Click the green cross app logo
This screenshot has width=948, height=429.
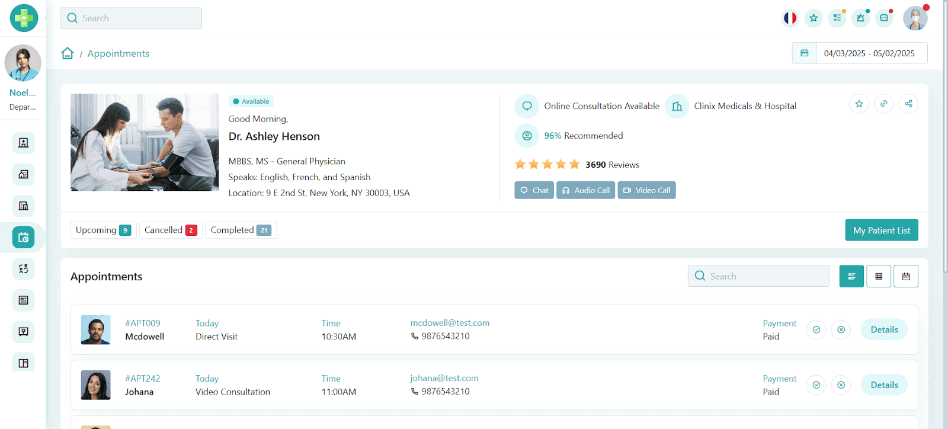coord(24,18)
